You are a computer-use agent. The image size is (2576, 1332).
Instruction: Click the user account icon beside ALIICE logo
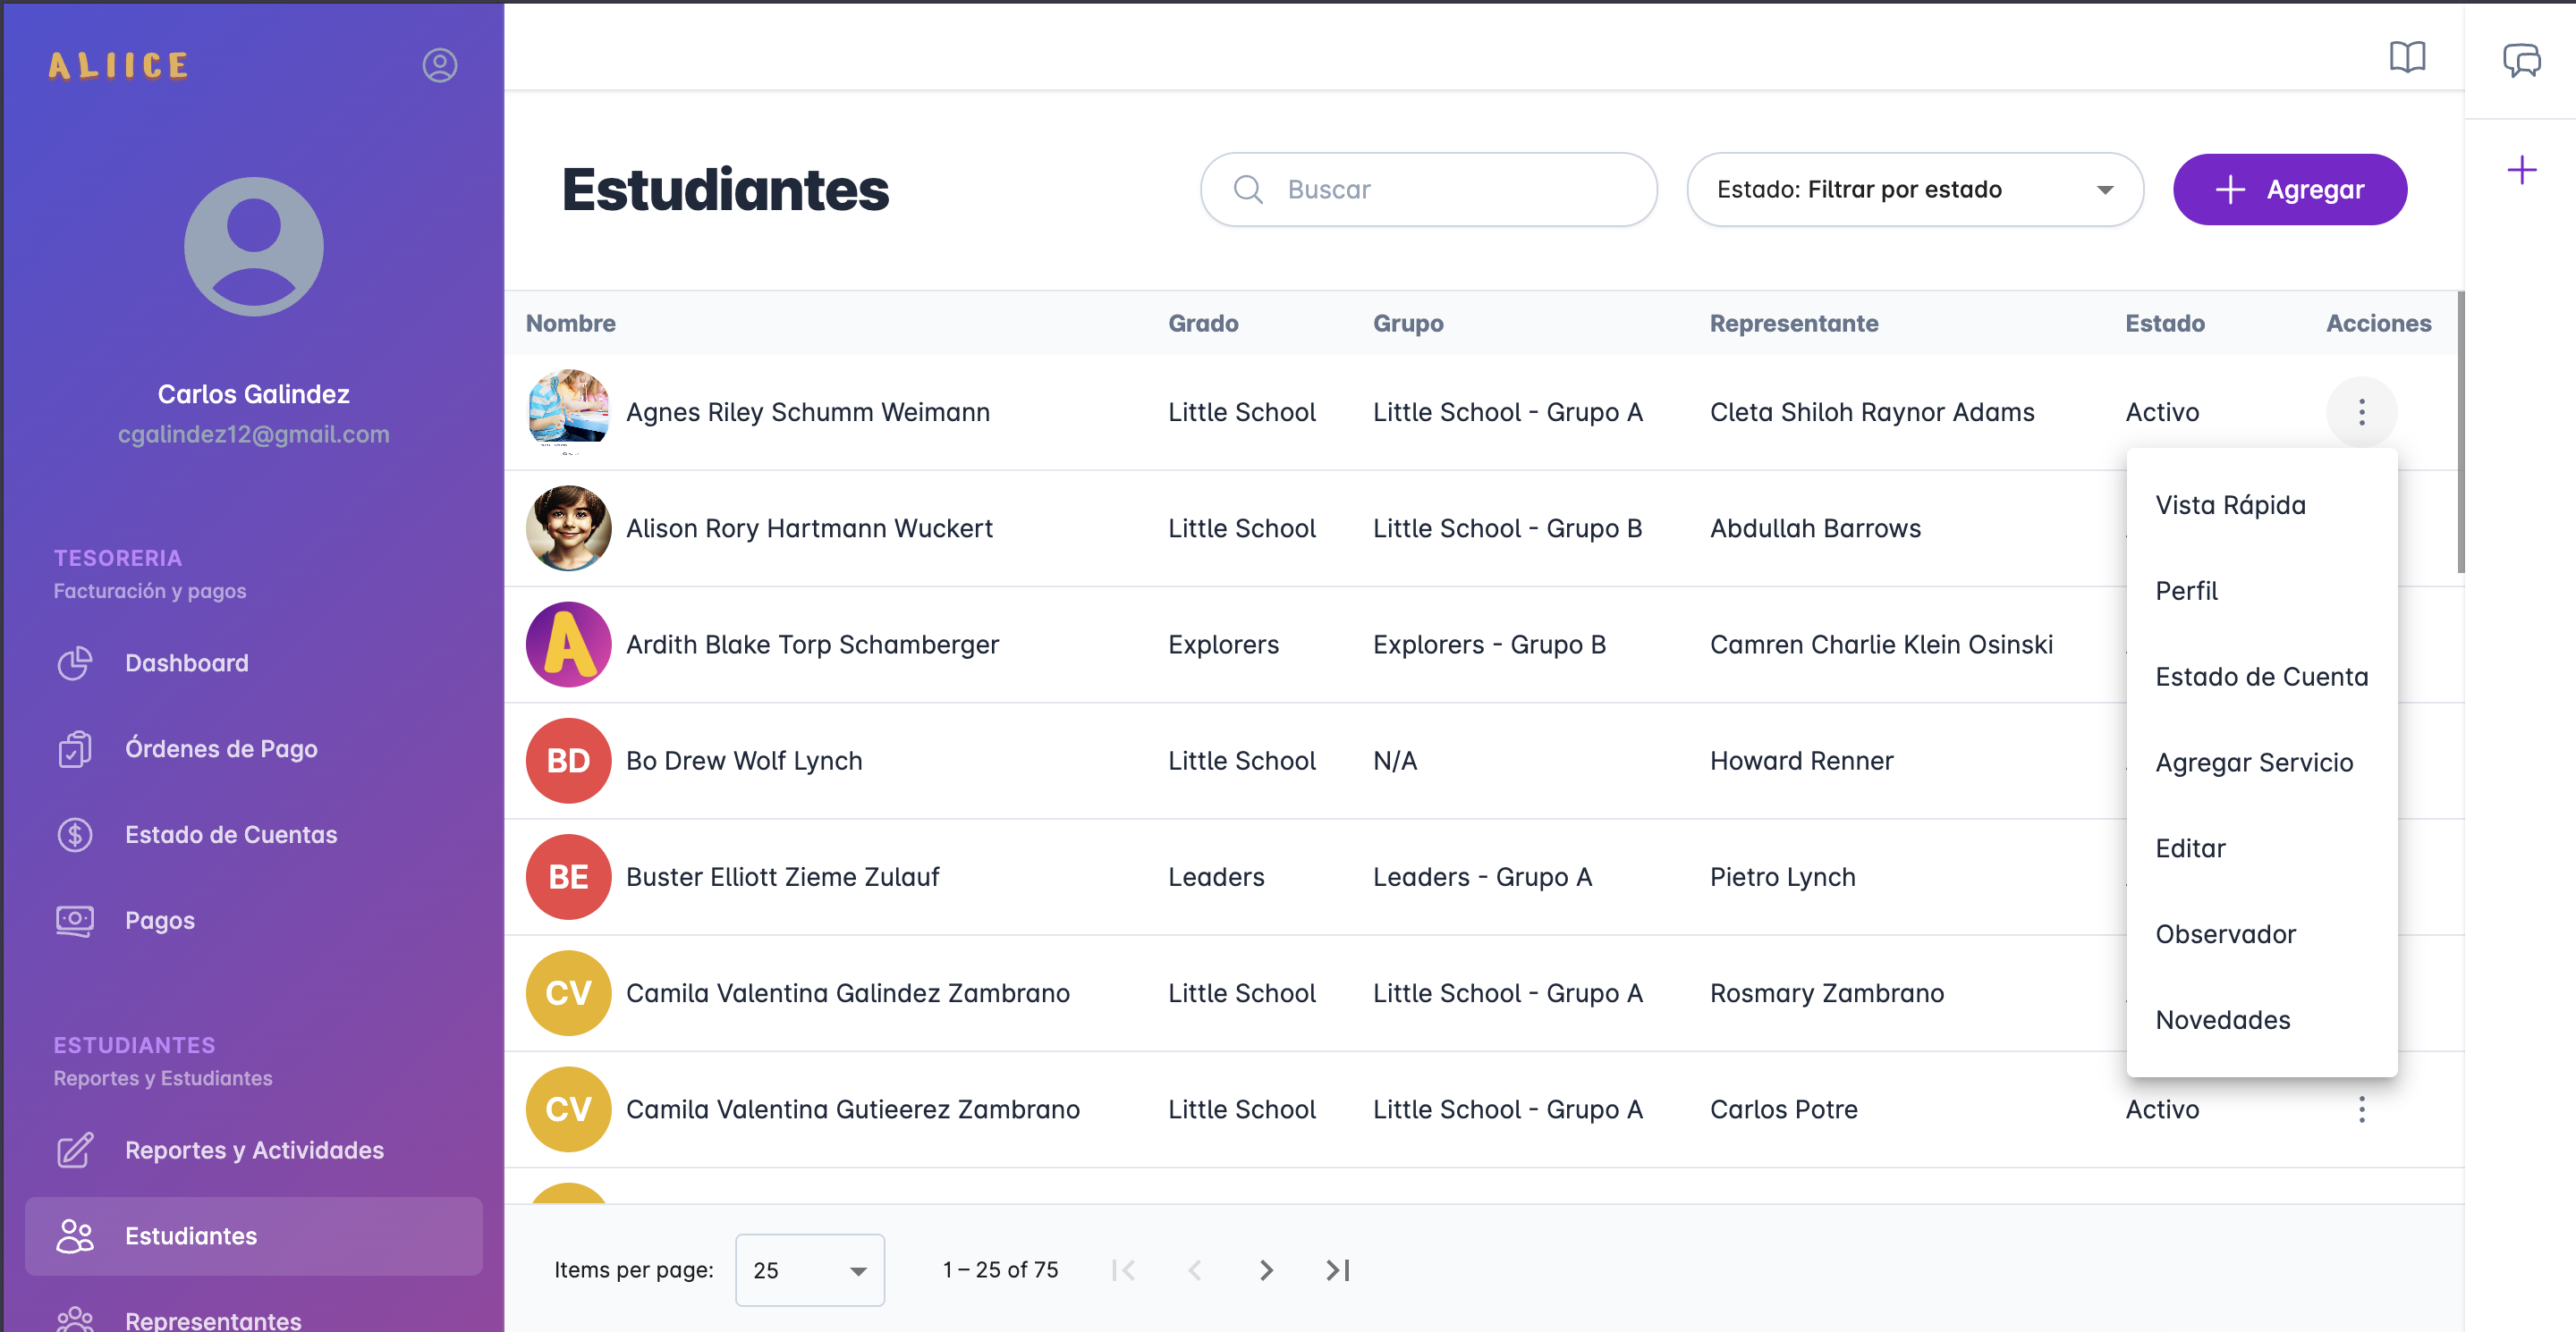pyautogui.click(x=439, y=65)
